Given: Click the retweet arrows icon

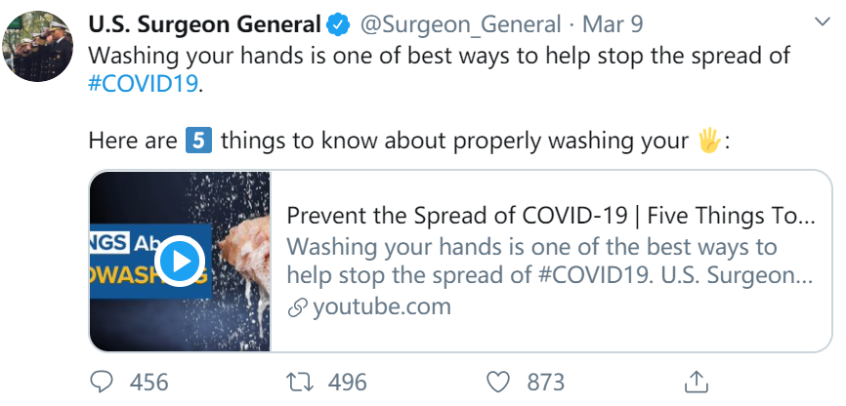Looking at the screenshot, I should click(301, 383).
